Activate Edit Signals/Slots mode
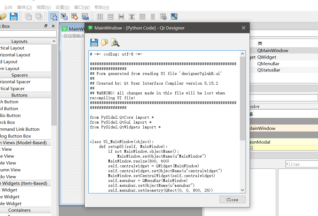 pyautogui.click(x=64, y=17)
